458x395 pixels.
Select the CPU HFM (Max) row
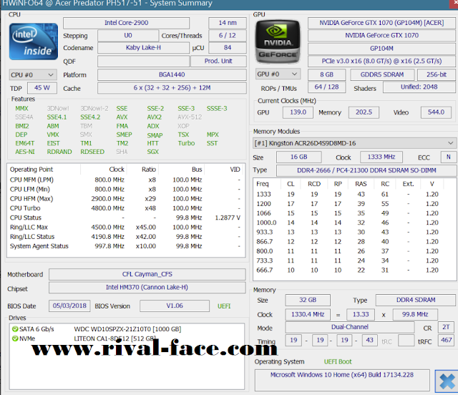tap(126, 199)
